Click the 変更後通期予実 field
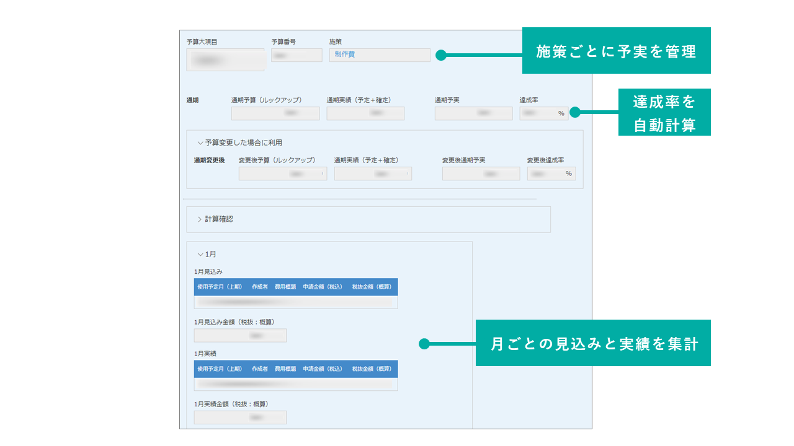Image resolution: width=794 pixels, height=446 pixels. pyautogui.click(x=481, y=174)
